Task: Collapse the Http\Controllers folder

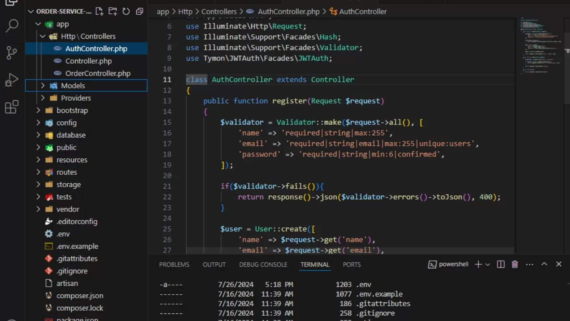Action: tap(43, 36)
